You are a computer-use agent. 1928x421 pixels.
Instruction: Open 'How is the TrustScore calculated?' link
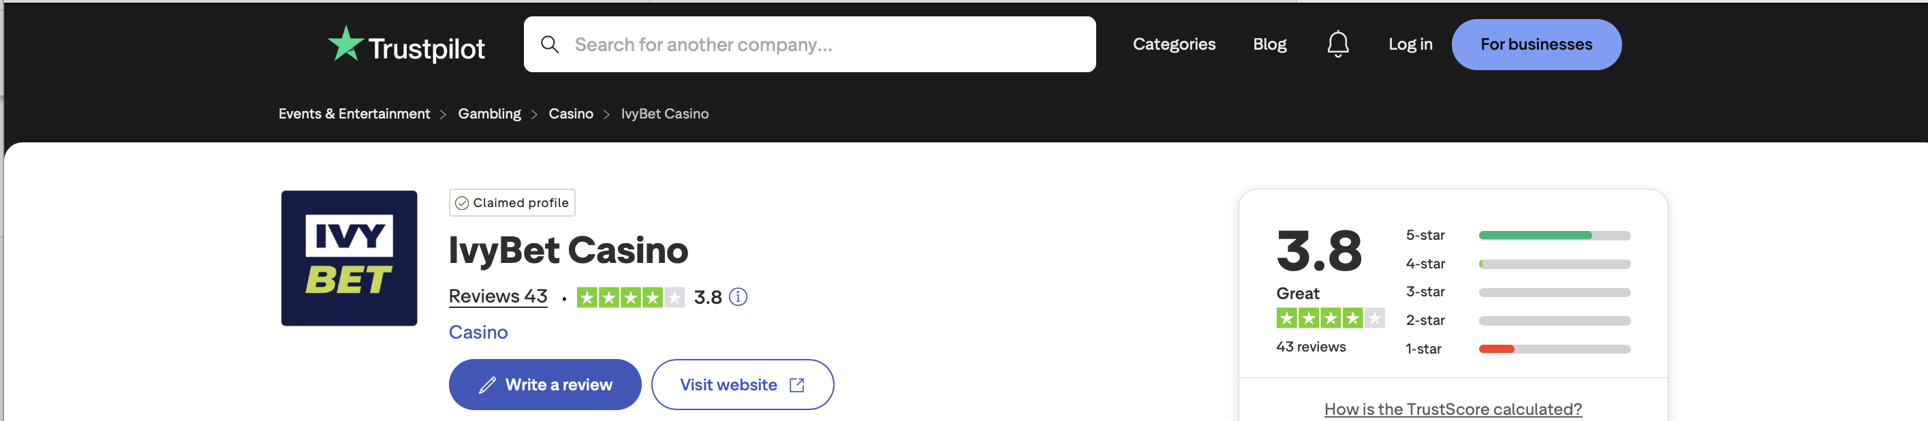point(1452,409)
